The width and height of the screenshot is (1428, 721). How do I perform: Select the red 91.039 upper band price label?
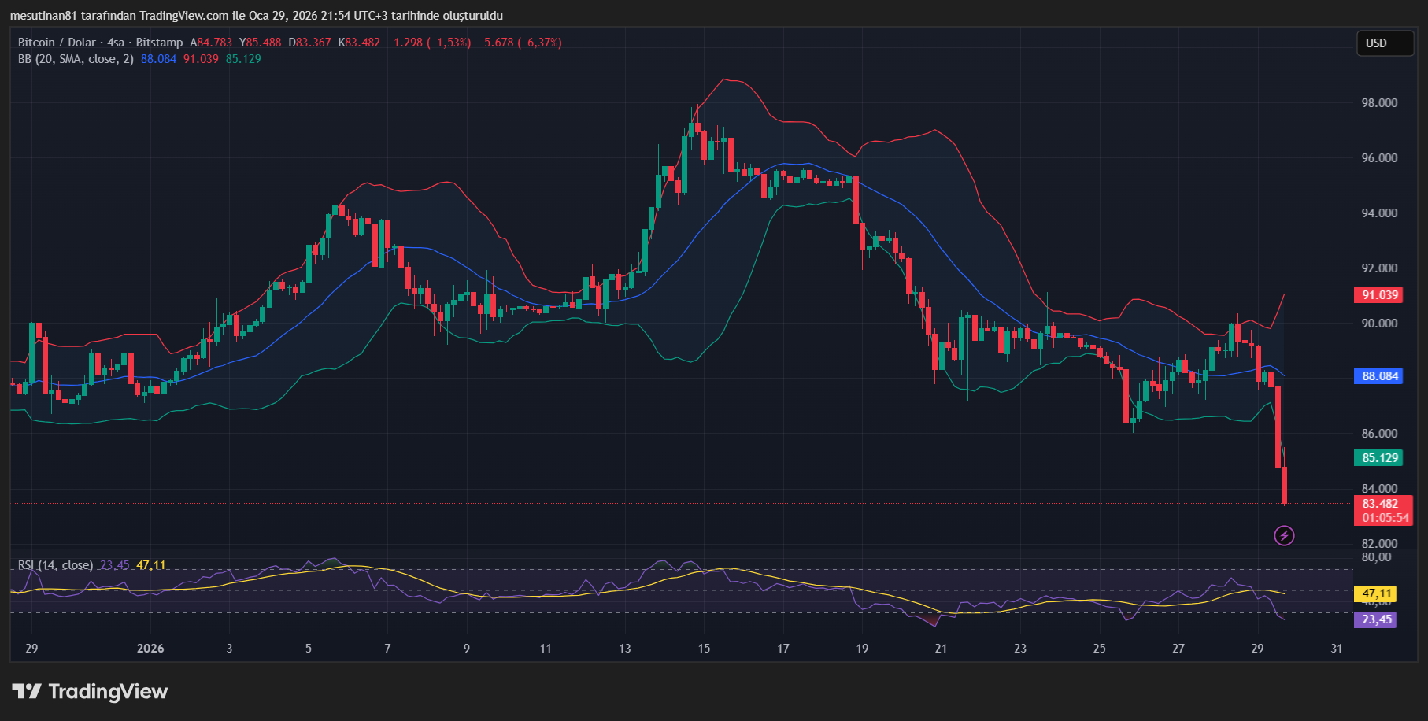tap(1378, 294)
